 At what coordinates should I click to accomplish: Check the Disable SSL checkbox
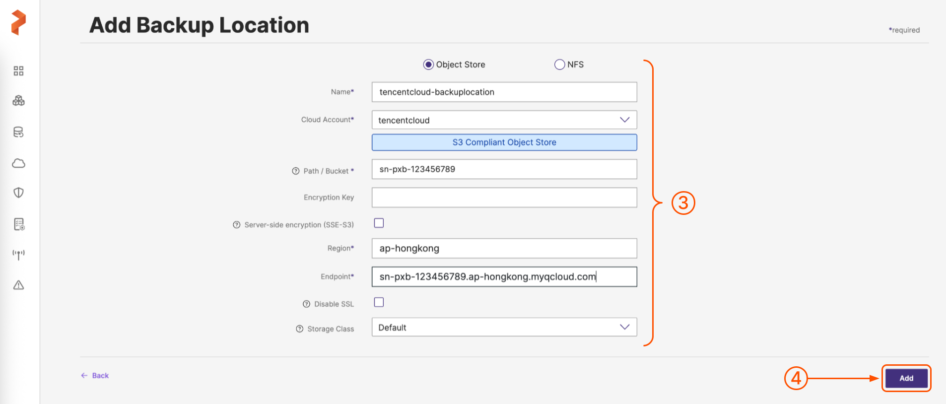point(379,302)
